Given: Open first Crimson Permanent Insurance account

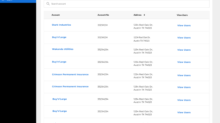Looking at the screenshot, I should coord(70,75).
